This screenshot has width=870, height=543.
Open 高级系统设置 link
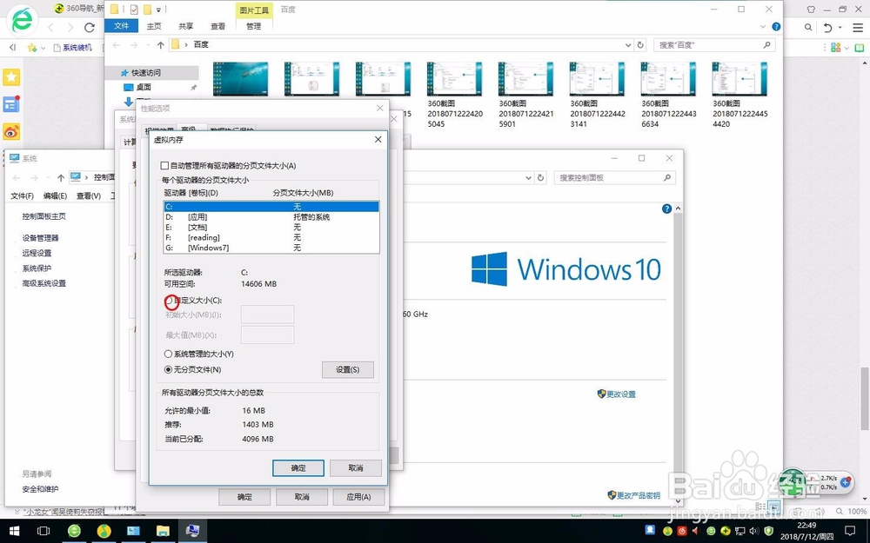[x=44, y=283]
